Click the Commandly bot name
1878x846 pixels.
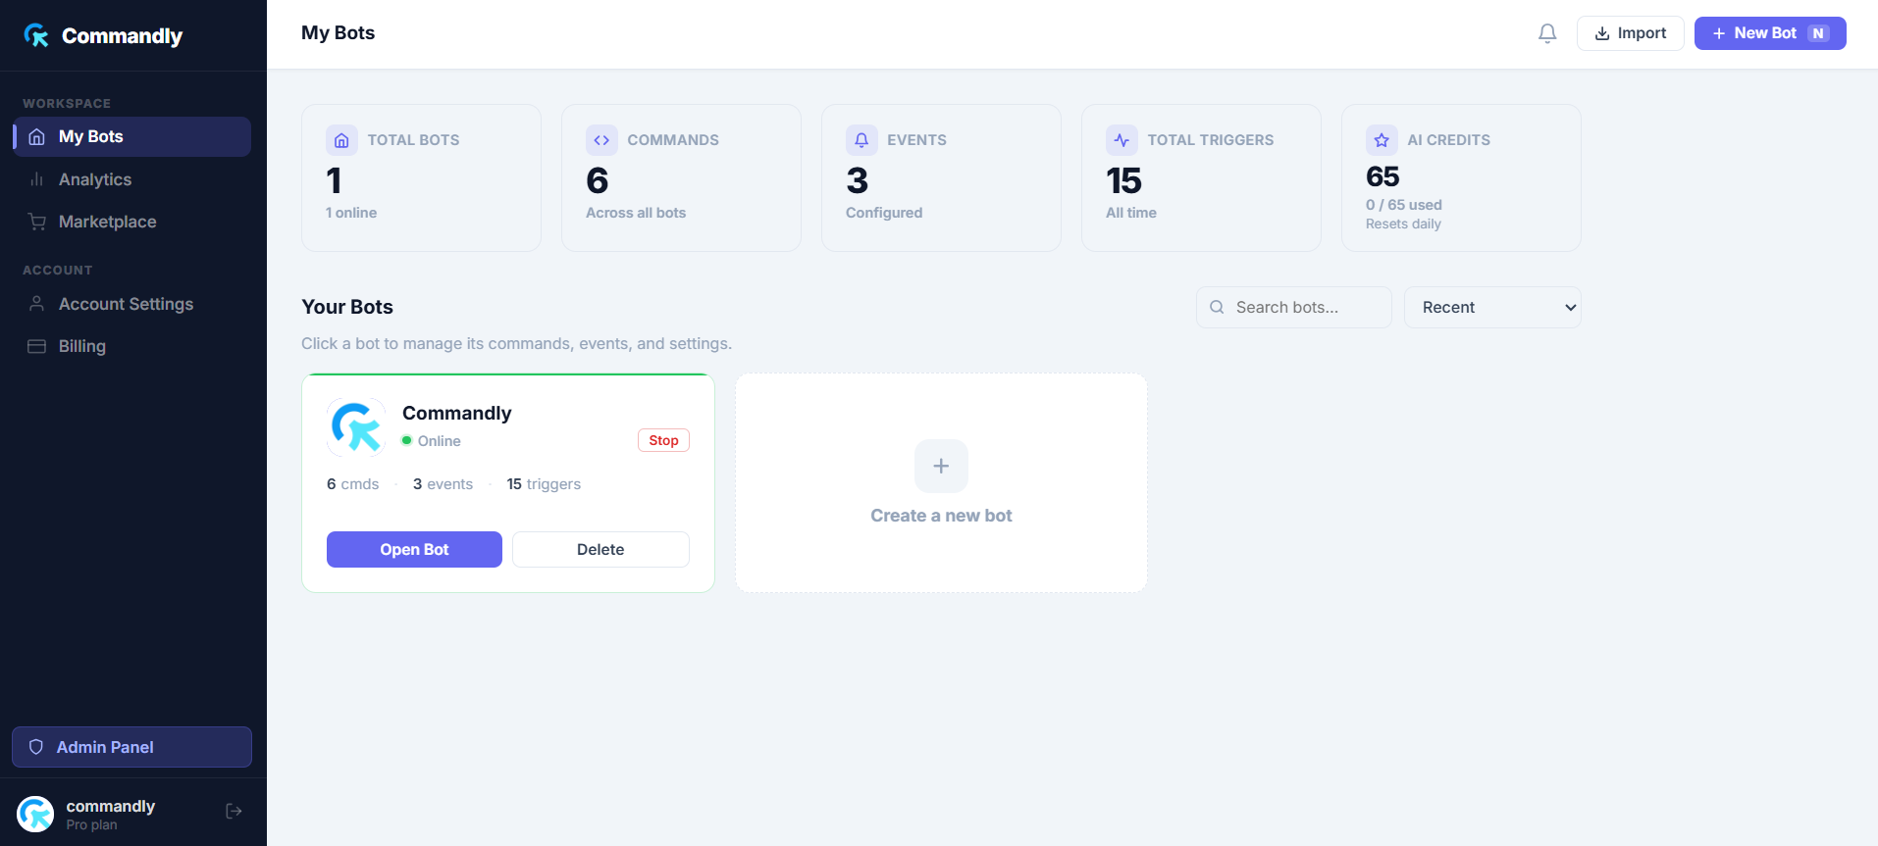coord(456,413)
